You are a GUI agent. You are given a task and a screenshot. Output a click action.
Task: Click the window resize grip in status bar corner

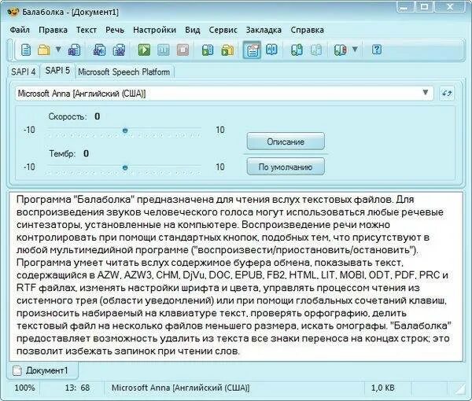459,389
